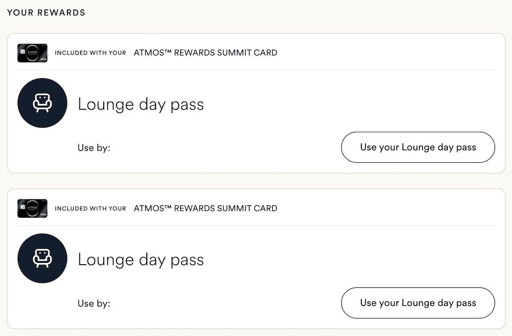Viewport: 512px width, 336px height.
Task: Click the armchair icon in the first reward
Action: click(42, 103)
